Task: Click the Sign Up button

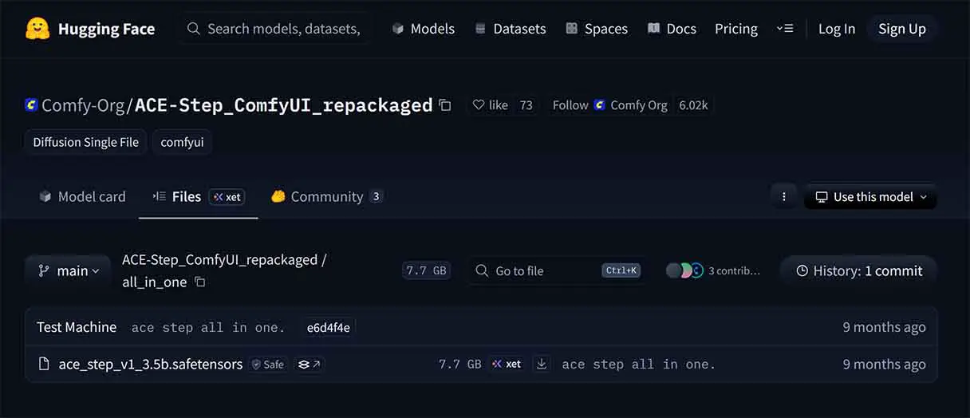Action: pyautogui.click(x=901, y=29)
